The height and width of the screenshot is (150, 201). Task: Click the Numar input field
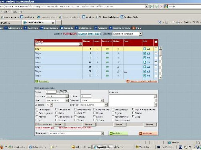point(51,92)
